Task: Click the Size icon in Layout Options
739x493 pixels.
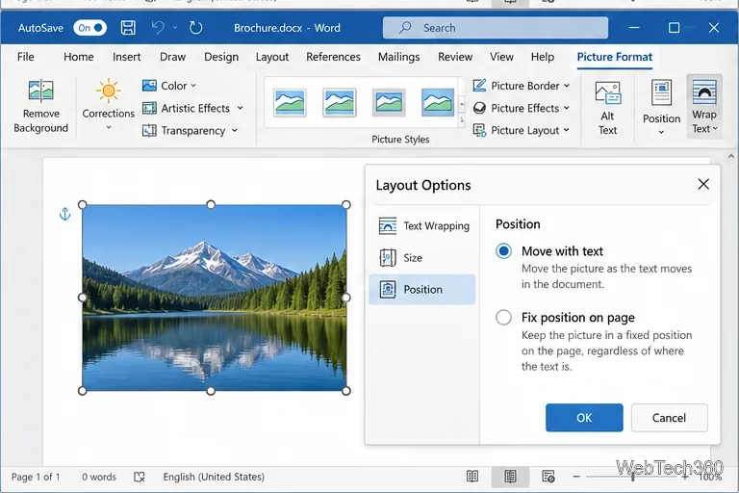Action: (388, 258)
